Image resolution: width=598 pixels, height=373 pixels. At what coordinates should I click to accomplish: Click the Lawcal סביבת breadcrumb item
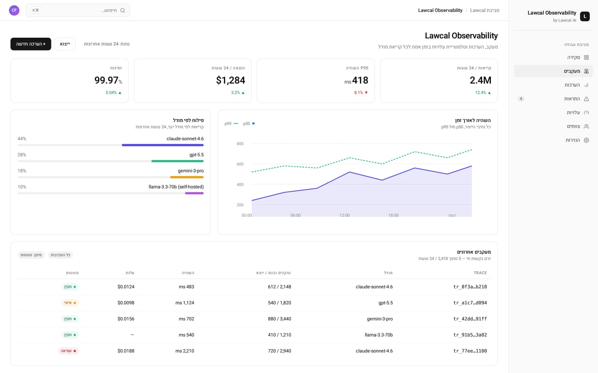coord(484,10)
